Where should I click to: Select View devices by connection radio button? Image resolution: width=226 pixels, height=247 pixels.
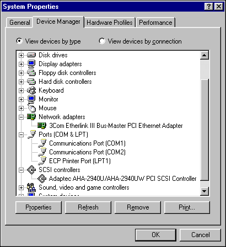pos(102,41)
